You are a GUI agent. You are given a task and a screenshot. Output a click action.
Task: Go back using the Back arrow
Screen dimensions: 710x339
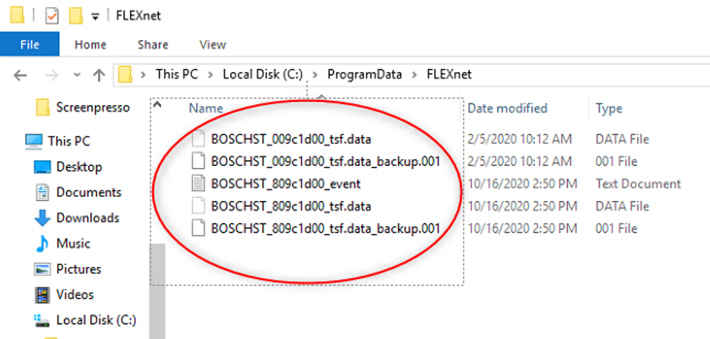click(21, 75)
